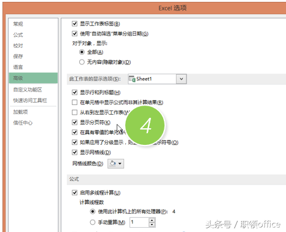Click the 公式 section header in right pane
Viewport: 286px width, 232px height.
click(74, 179)
